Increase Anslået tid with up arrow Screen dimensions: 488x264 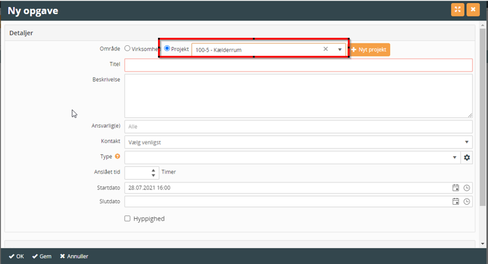153,170
